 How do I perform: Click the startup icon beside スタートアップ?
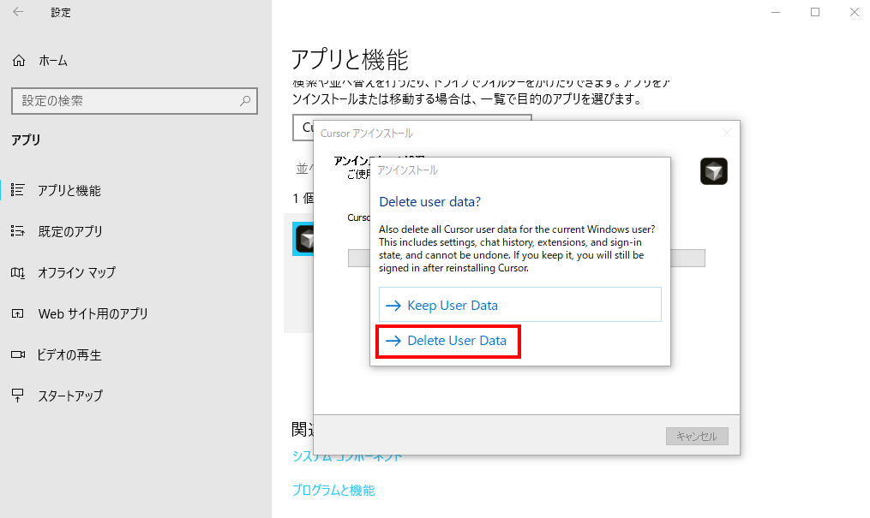[18, 395]
